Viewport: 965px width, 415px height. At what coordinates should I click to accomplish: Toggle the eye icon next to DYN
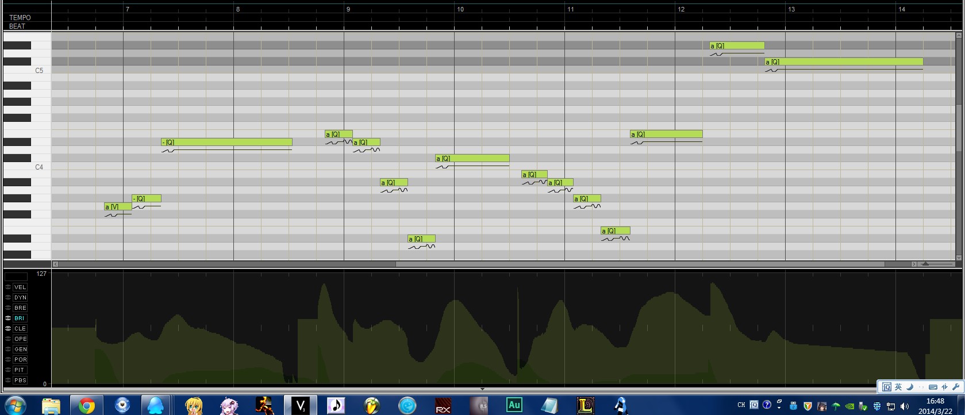[8, 297]
